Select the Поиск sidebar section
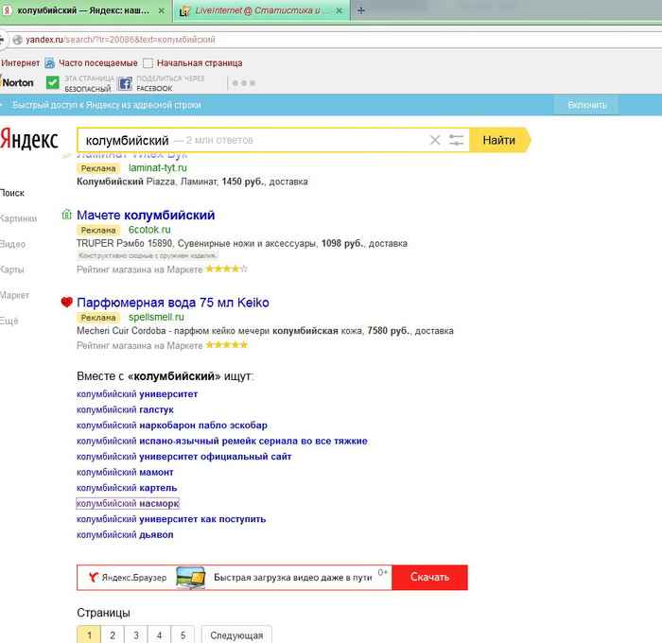The image size is (662, 643). coord(12,193)
